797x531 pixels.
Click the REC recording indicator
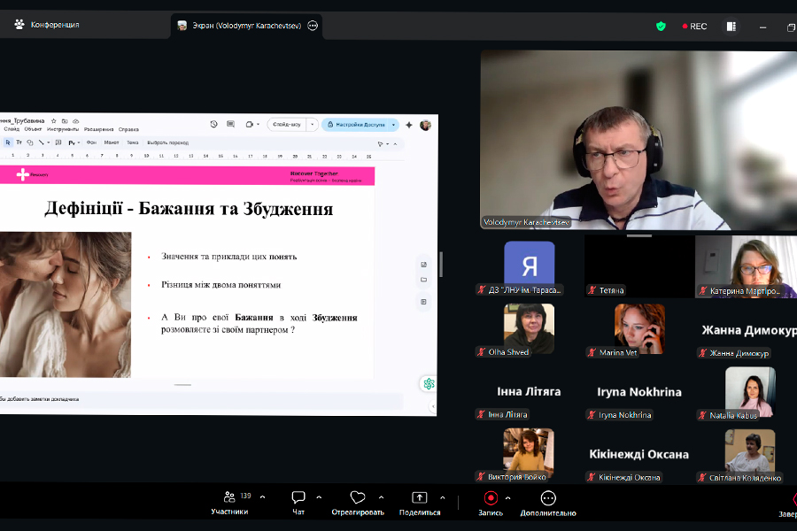click(694, 27)
